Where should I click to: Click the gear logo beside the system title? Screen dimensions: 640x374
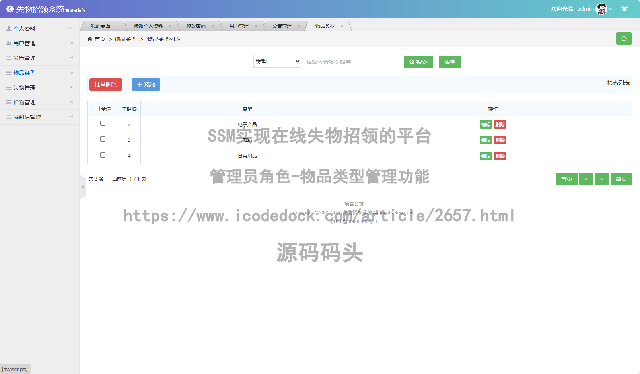[x=10, y=9]
